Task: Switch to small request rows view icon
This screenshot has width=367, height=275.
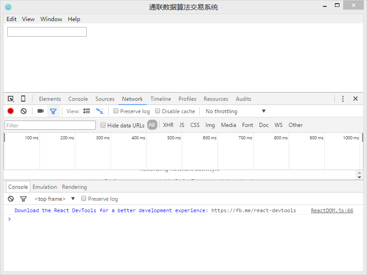Action: coord(100,111)
